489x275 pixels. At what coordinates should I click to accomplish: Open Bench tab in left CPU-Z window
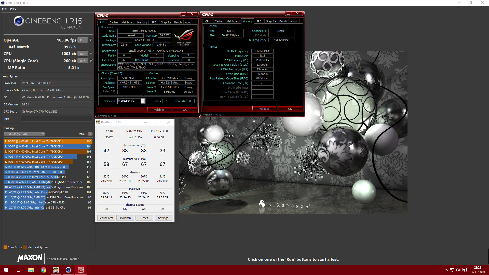click(x=178, y=22)
